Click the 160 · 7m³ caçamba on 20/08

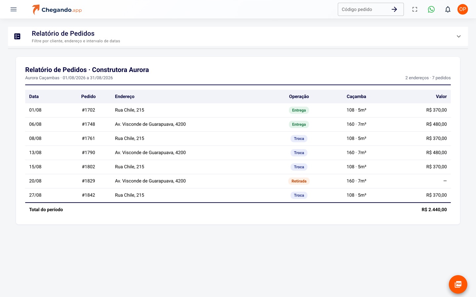pyautogui.click(x=356, y=181)
